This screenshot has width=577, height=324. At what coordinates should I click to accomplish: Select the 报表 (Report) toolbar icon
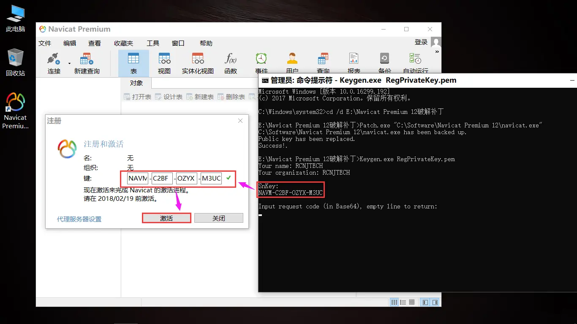(x=354, y=59)
